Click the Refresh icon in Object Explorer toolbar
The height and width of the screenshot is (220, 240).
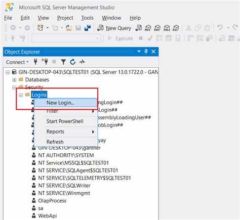tap(73, 62)
